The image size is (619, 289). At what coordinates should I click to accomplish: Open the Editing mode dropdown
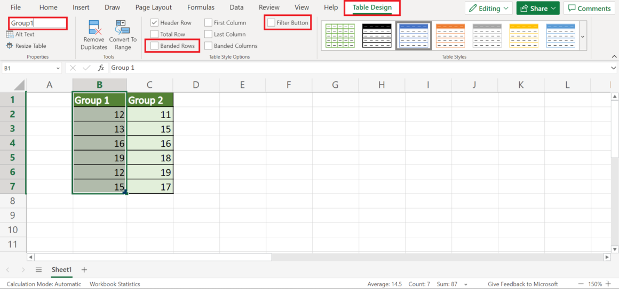pyautogui.click(x=488, y=9)
